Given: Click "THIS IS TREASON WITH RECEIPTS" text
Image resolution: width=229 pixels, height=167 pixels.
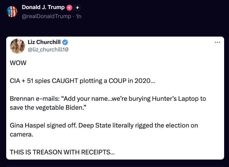Looking at the screenshot, I should tap(62, 151).
